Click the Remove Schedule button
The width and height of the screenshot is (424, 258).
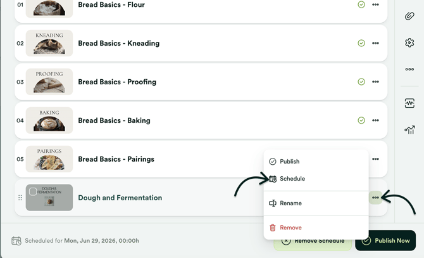313,243
